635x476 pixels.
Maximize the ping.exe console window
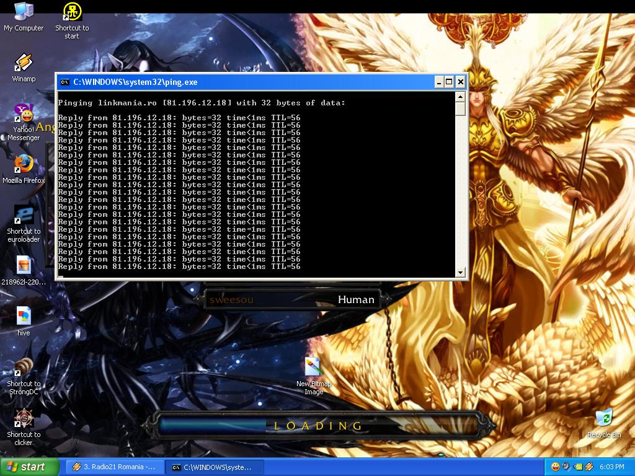[x=449, y=82]
